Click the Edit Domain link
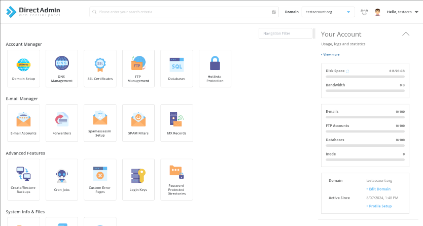Viewport: 423px width, 226px height. [x=378, y=189]
